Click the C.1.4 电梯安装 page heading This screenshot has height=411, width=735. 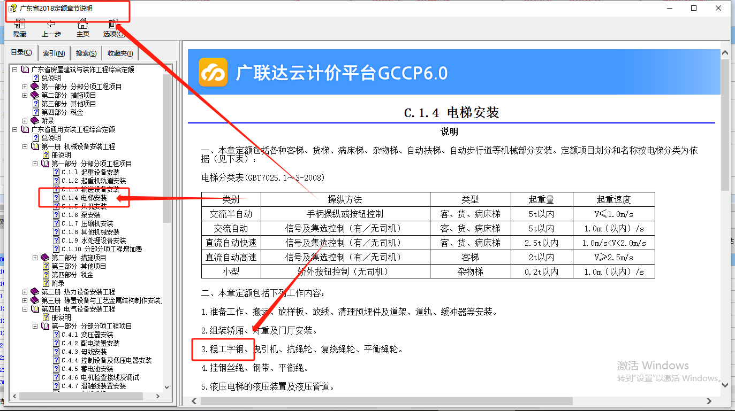click(x=451, y=113)
